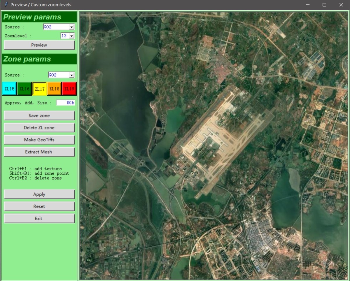This screenshot has height=281, width=350.
Task: Select the yellow ZL17 zoom level
Action: tap(39, 89)
